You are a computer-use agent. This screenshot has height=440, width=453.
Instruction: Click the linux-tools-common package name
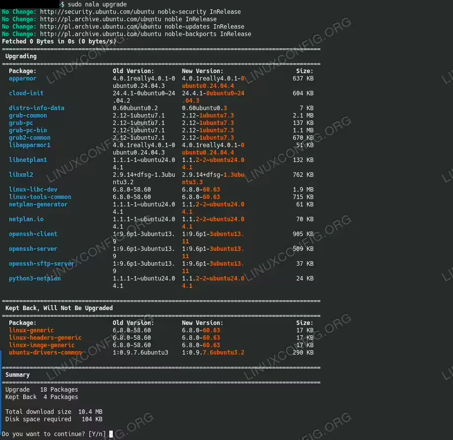point(40,197)
